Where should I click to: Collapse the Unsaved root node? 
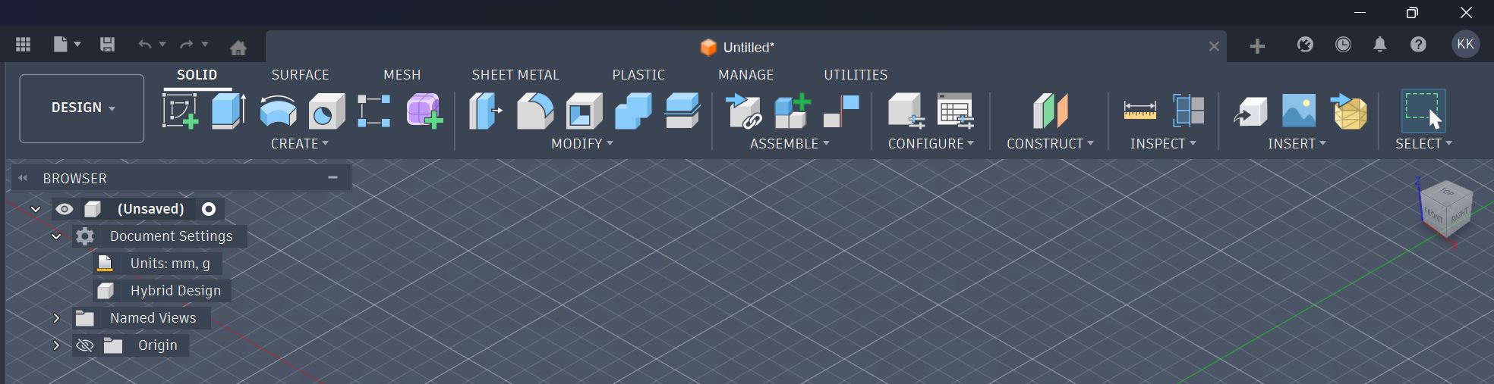click(36, 209)
